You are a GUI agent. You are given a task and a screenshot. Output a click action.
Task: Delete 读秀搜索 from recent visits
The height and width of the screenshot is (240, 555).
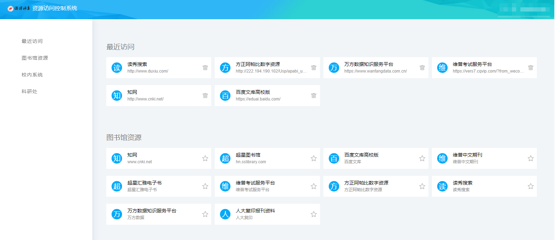205,68
